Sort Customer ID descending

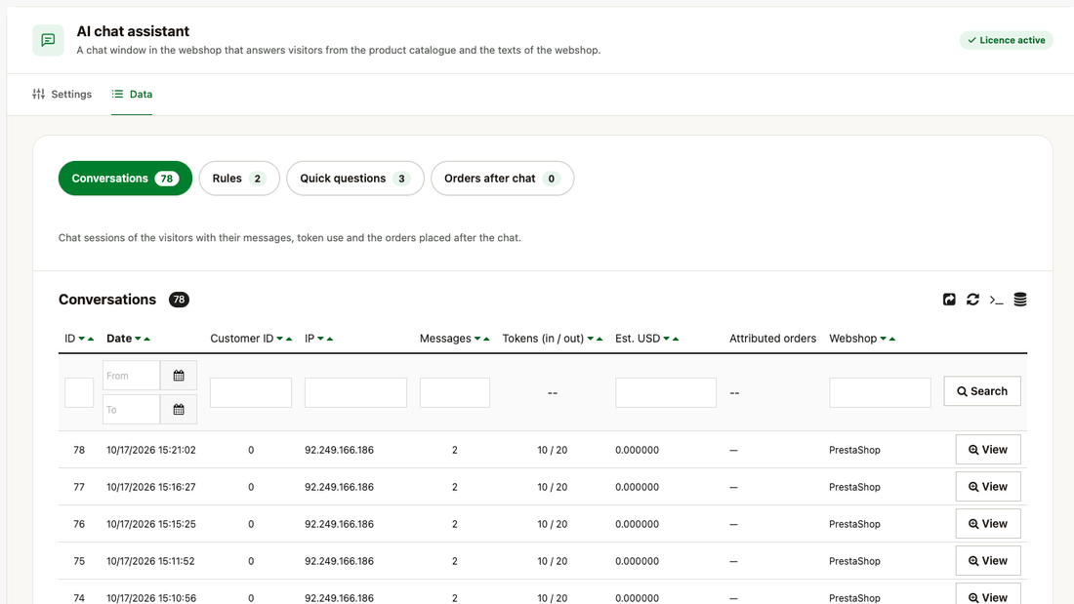[x=279, y=339]
